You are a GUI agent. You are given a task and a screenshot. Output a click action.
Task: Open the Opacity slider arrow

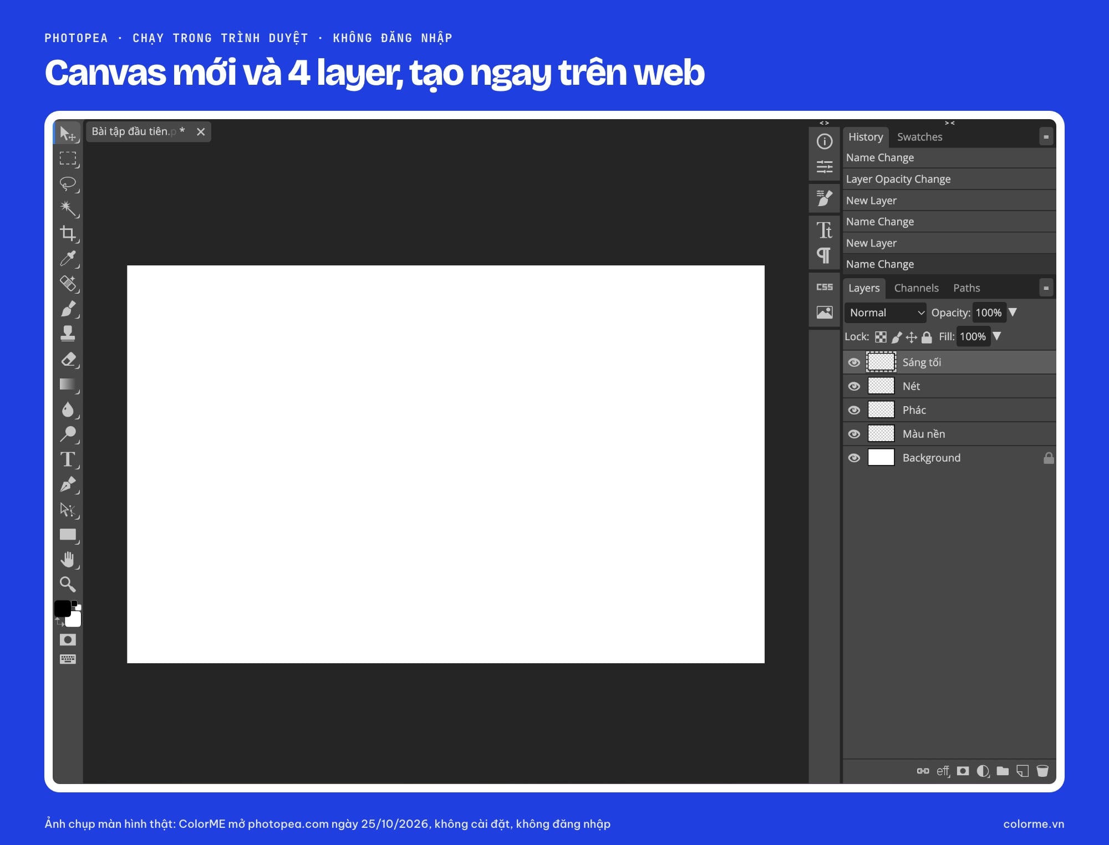point(1013,312)
